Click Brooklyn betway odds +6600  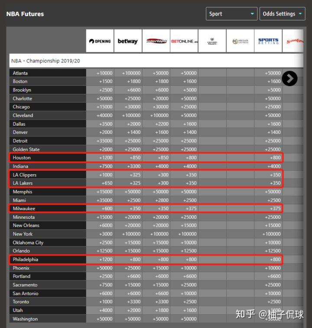(x=134, y=90)
